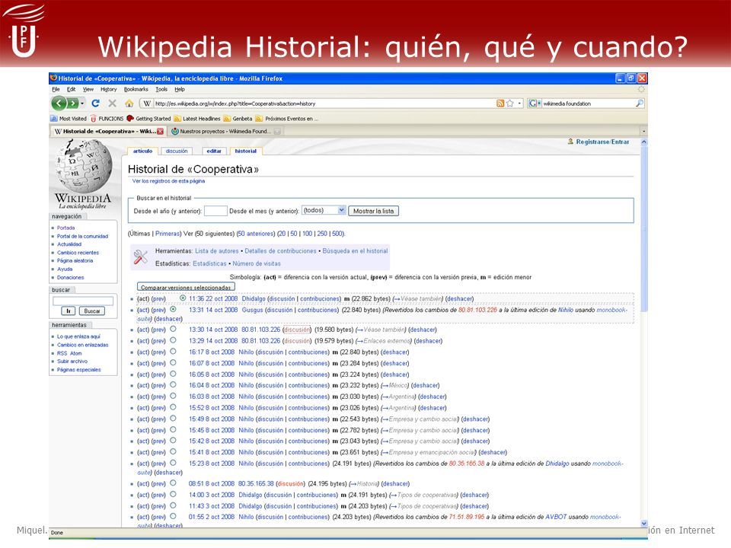Focus the Wikipedia sidebar search box
The height and width of the screenshot is (548, 731).
(x=83, y=301)
